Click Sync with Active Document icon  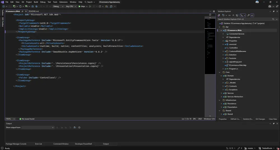point(230,15)
